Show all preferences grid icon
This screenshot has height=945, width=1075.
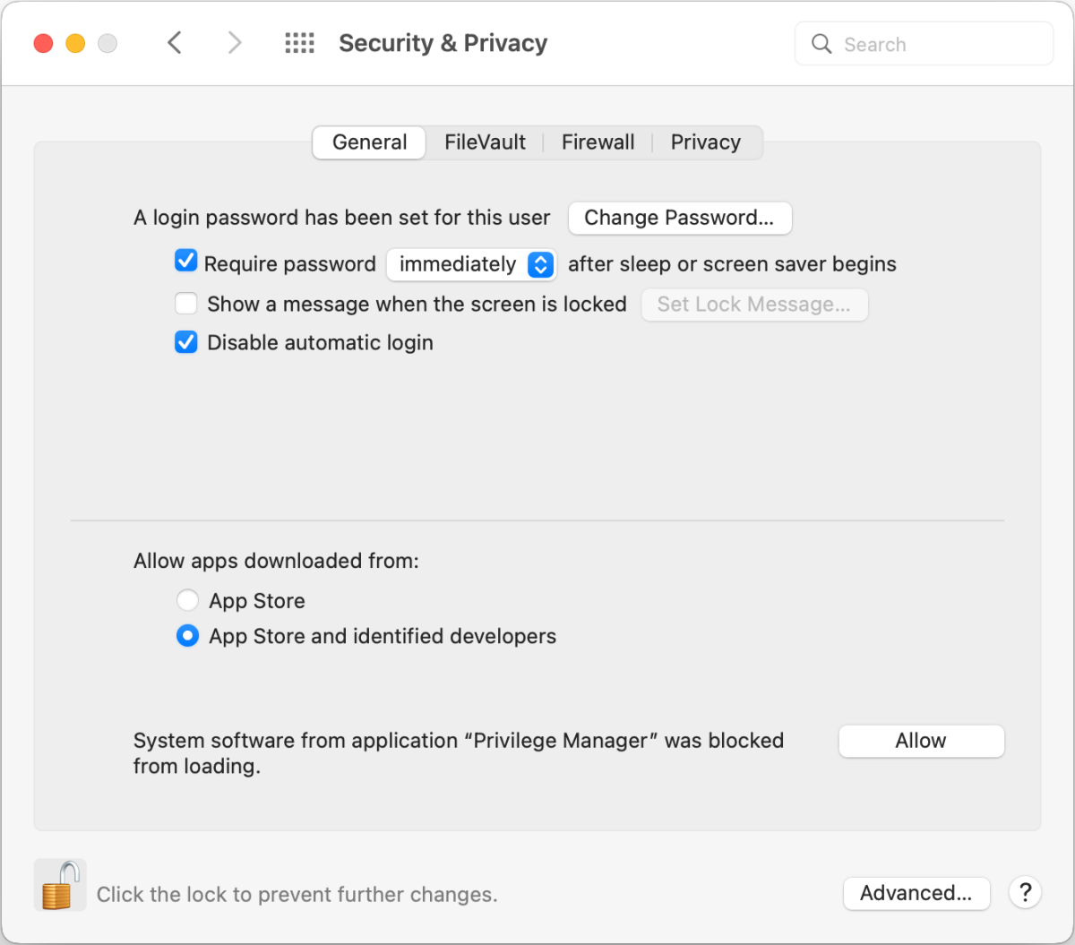[x=299, y=43]
